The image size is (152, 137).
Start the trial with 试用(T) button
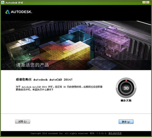22,121
